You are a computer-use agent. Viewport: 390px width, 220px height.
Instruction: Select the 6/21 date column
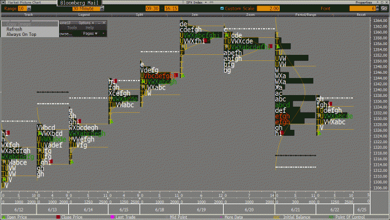[295, 210]
